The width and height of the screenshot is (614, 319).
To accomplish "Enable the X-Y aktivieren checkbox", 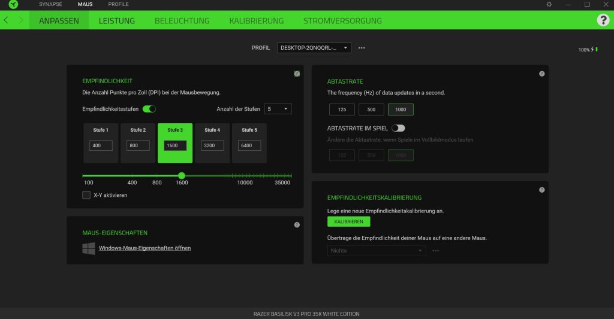I will (86, 195).
